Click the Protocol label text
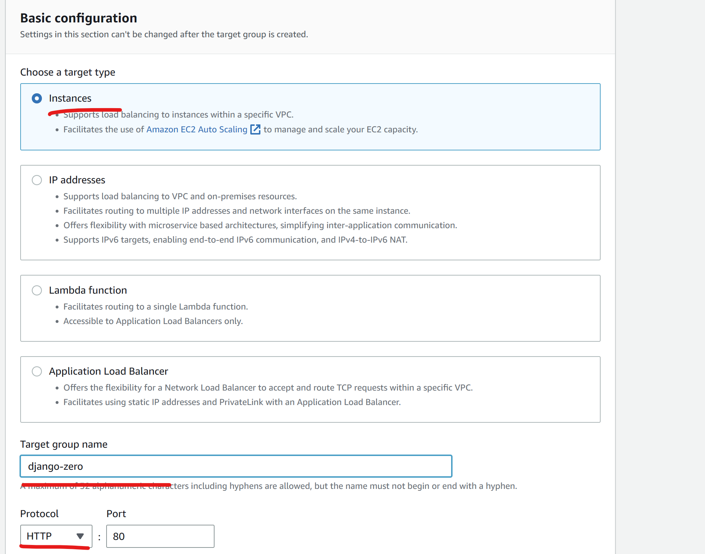Image resolution: width=705 pixels, height=554 pixels. [39, 514]
